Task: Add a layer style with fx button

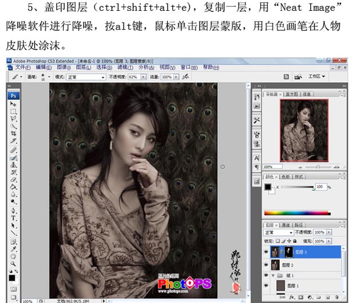Action: coord(292,297)
